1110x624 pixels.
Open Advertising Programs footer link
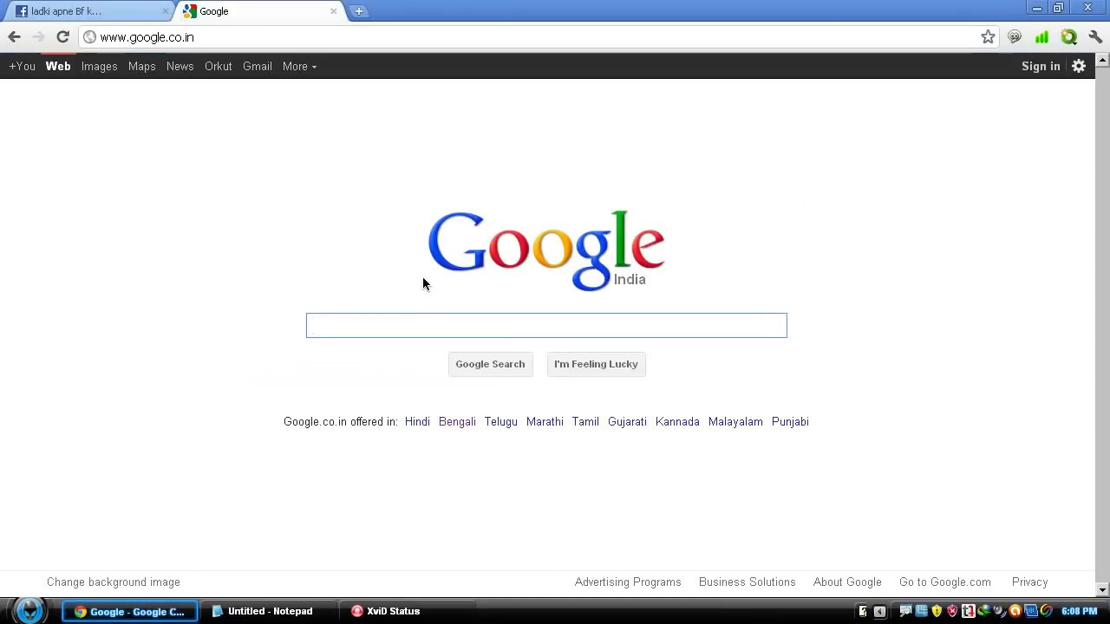pos(628,582)
